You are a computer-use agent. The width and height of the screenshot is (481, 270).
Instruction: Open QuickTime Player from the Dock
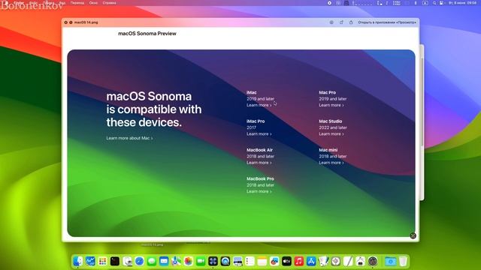pyautogui.click(x=225, y=261)
